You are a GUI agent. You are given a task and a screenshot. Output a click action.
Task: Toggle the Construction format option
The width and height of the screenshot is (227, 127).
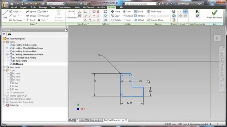(x=181, y=11)
